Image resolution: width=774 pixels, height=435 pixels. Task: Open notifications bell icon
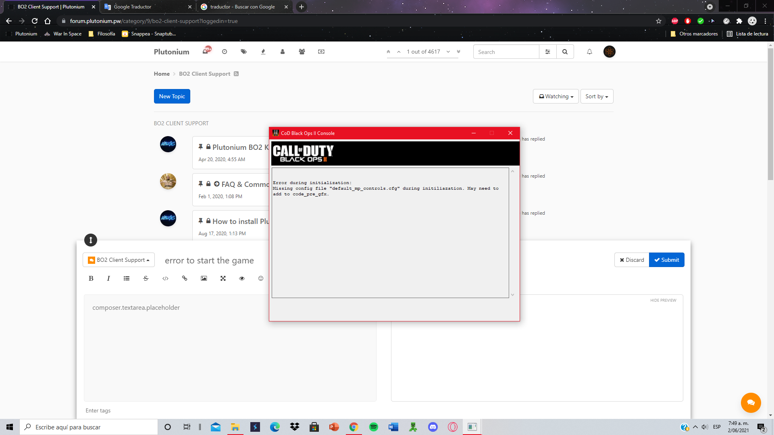click(589, 52)
